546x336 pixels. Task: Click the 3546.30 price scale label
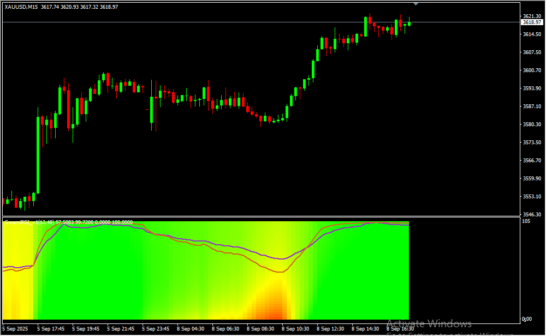531,215
